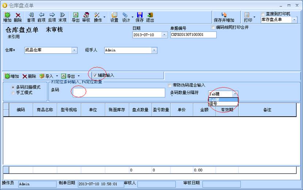The height and width of the screenshot is (190, 303).
Task: Open 设置 (Settings) from the toolbar
Action: coord(114,17)
